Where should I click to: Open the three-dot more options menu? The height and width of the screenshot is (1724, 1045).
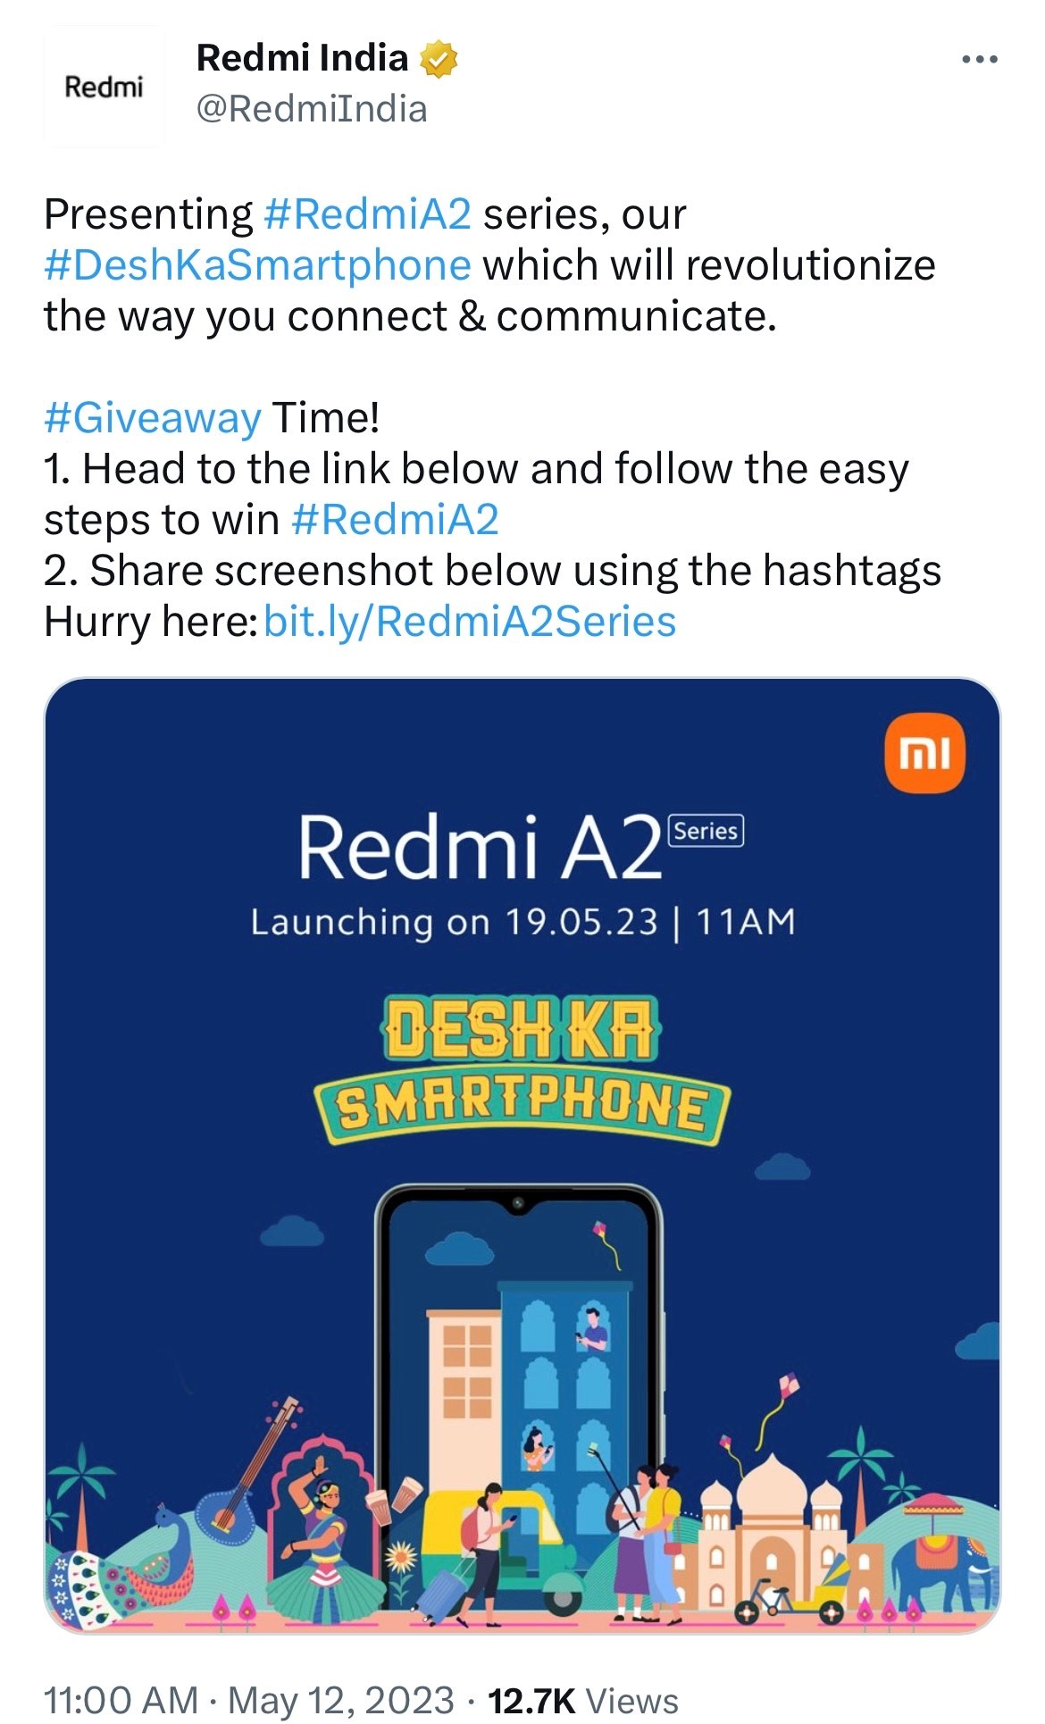(979, 60)
